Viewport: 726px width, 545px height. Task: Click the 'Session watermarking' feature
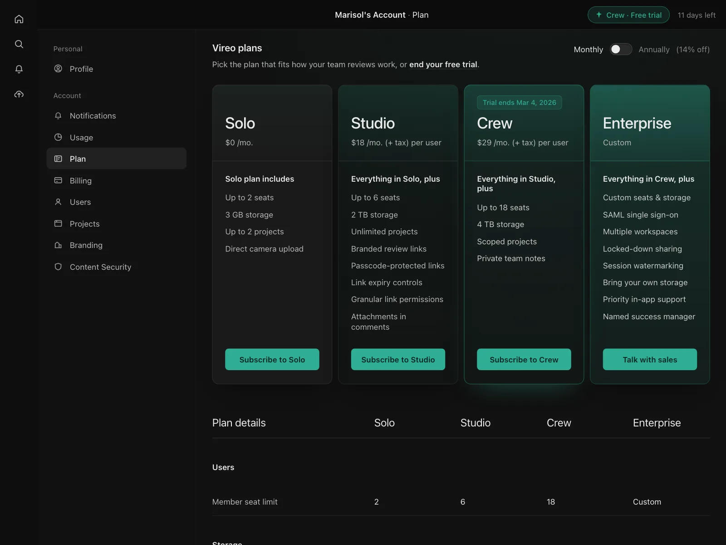(643, 266)
